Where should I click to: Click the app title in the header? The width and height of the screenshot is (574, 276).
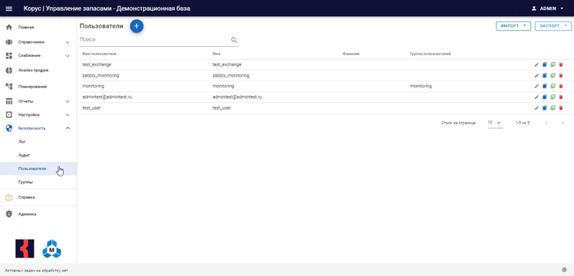(x=107, y=8)
